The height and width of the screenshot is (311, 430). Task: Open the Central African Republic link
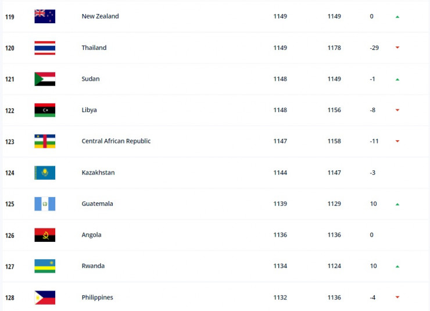(x=116, y=141)
